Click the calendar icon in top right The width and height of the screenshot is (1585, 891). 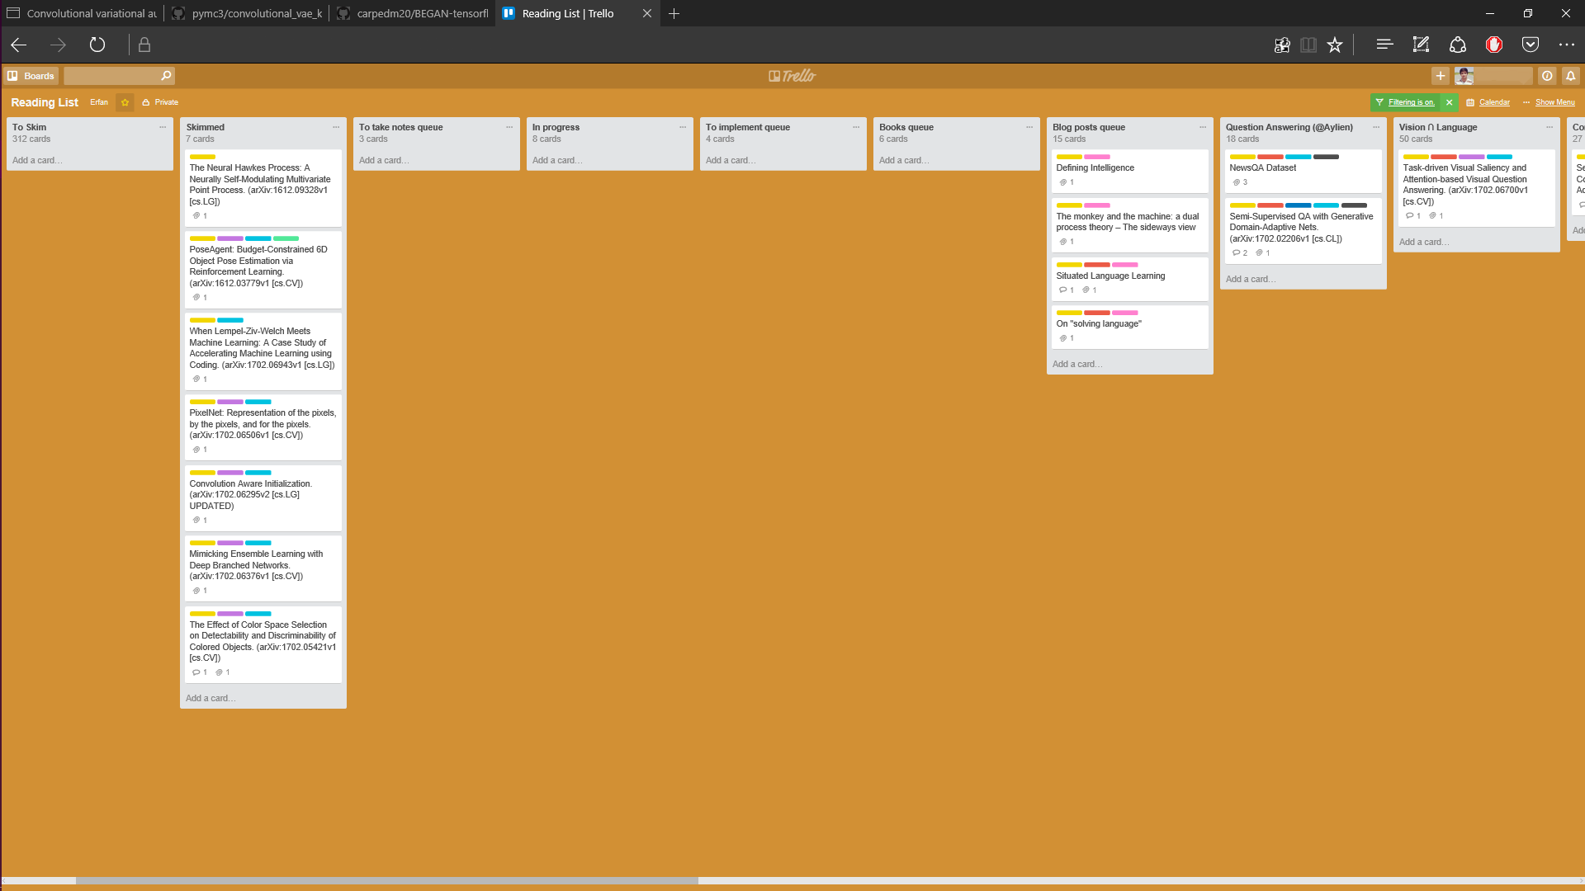pyautogui.click(x=1471, y=102)
